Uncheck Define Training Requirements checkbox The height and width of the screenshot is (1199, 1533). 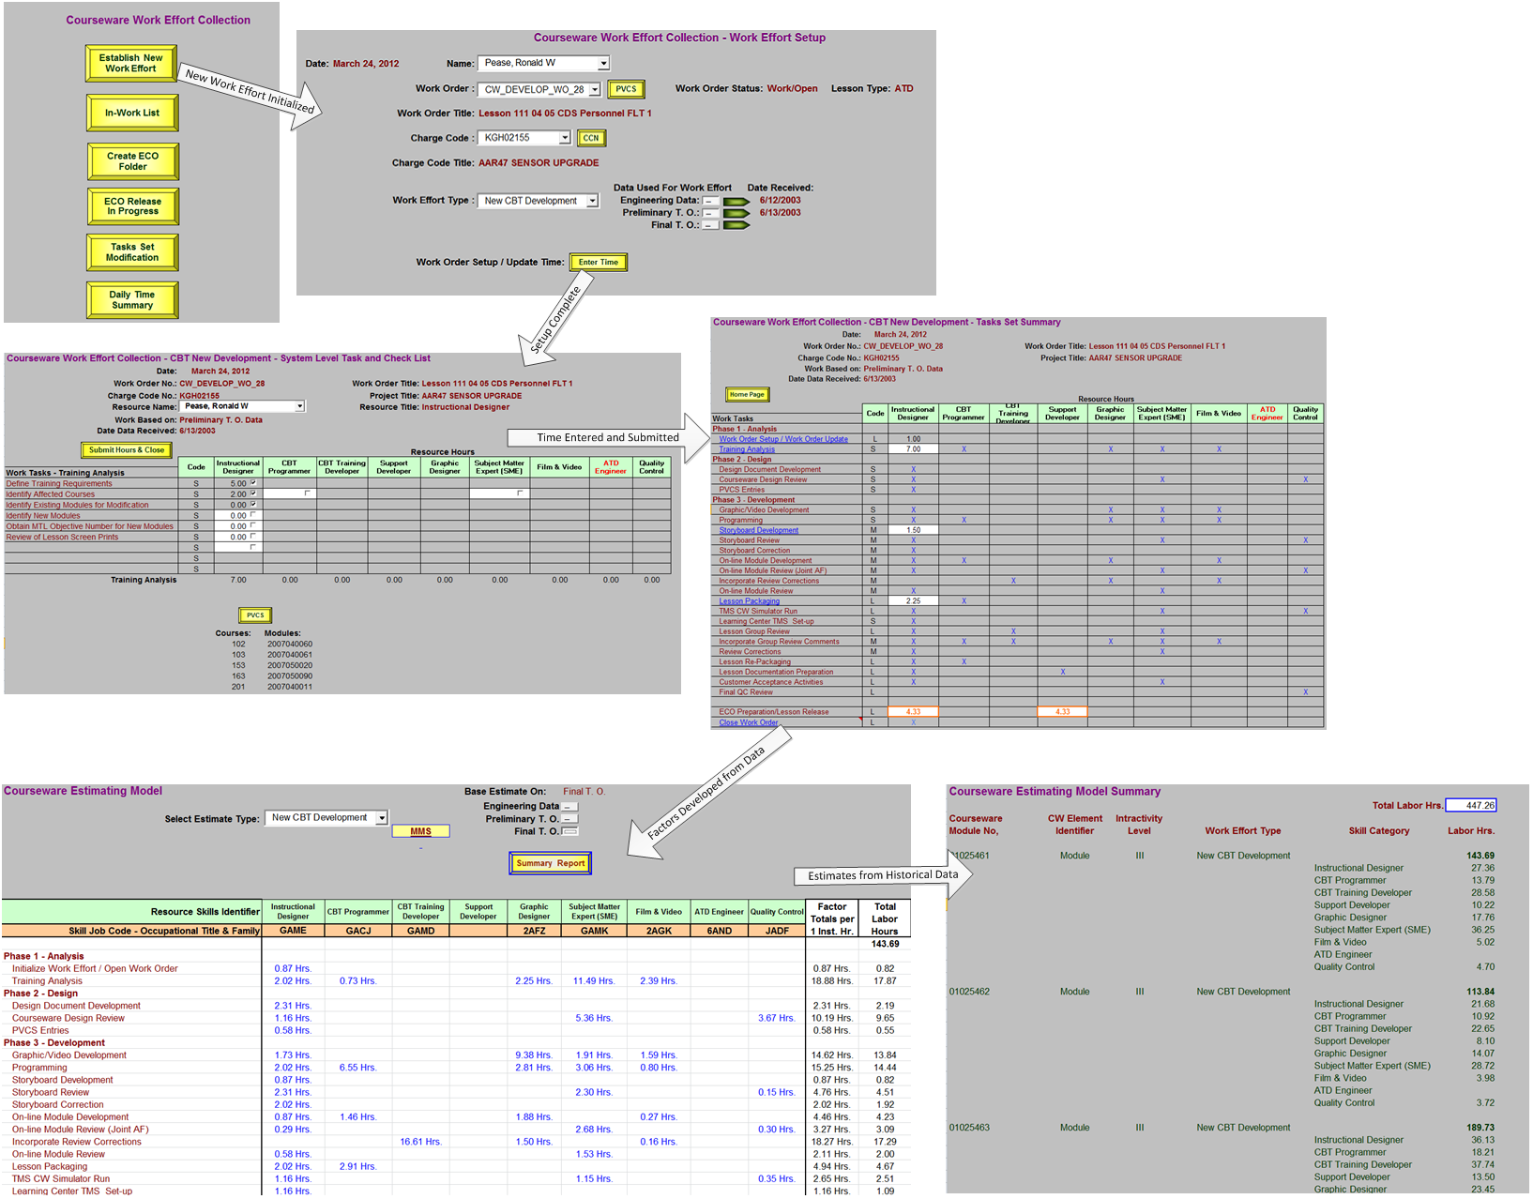point(253,482)
